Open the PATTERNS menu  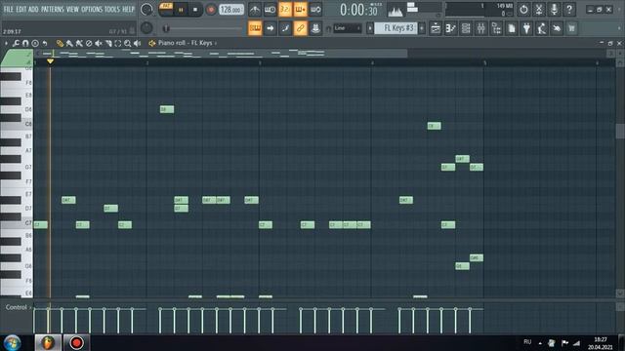(52, 9)
